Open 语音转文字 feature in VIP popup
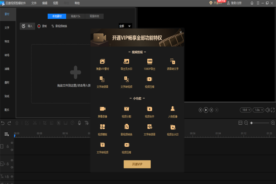Viewport: 276px width, 184px height. (173, 61)
